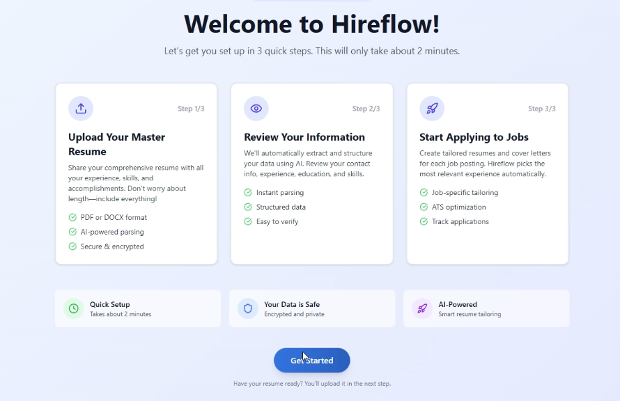This screenshot has height=401, width=620.
Task: Click the eye icon in Step 2 card
Action: point(256,109)
